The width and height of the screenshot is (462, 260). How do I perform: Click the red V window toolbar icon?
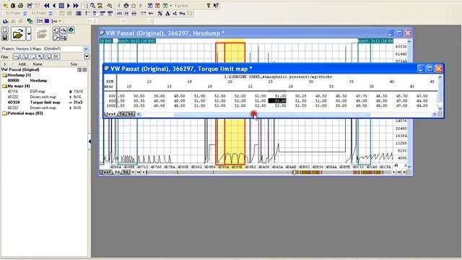click(157, 5)
